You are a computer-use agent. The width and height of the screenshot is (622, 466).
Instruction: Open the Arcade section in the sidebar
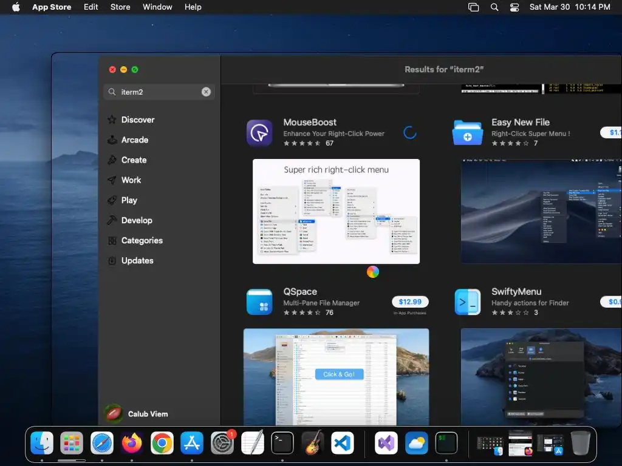[x=128, y=140]
